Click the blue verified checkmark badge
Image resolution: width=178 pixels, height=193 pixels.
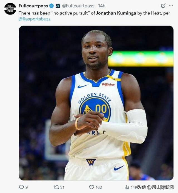click(x=51, y=6)
